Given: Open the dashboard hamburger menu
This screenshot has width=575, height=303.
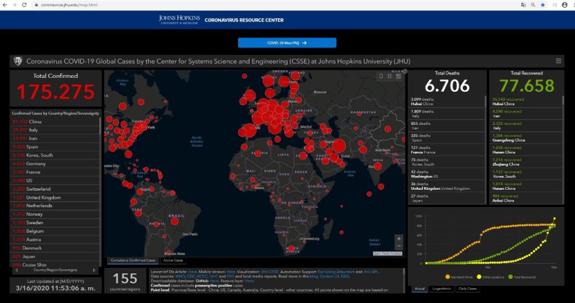Looking at the screenshot, I should (558, 61).
